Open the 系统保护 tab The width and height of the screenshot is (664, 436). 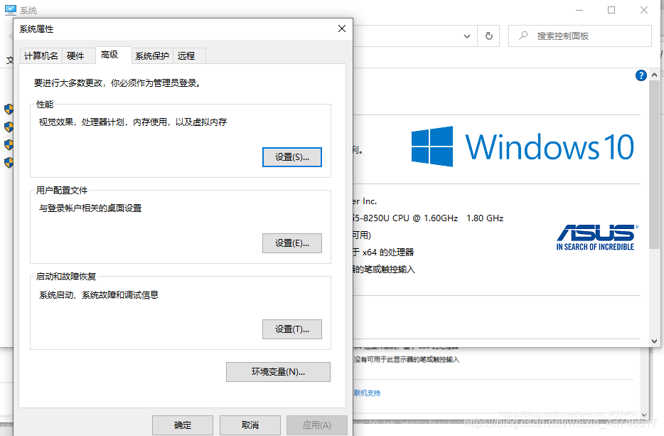(152, 55)
